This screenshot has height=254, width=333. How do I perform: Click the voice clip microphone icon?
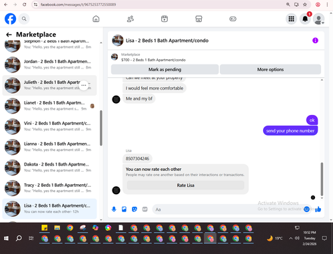tap(114, 209)
